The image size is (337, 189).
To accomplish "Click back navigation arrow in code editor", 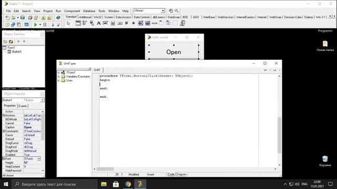I will coord(265,70).
